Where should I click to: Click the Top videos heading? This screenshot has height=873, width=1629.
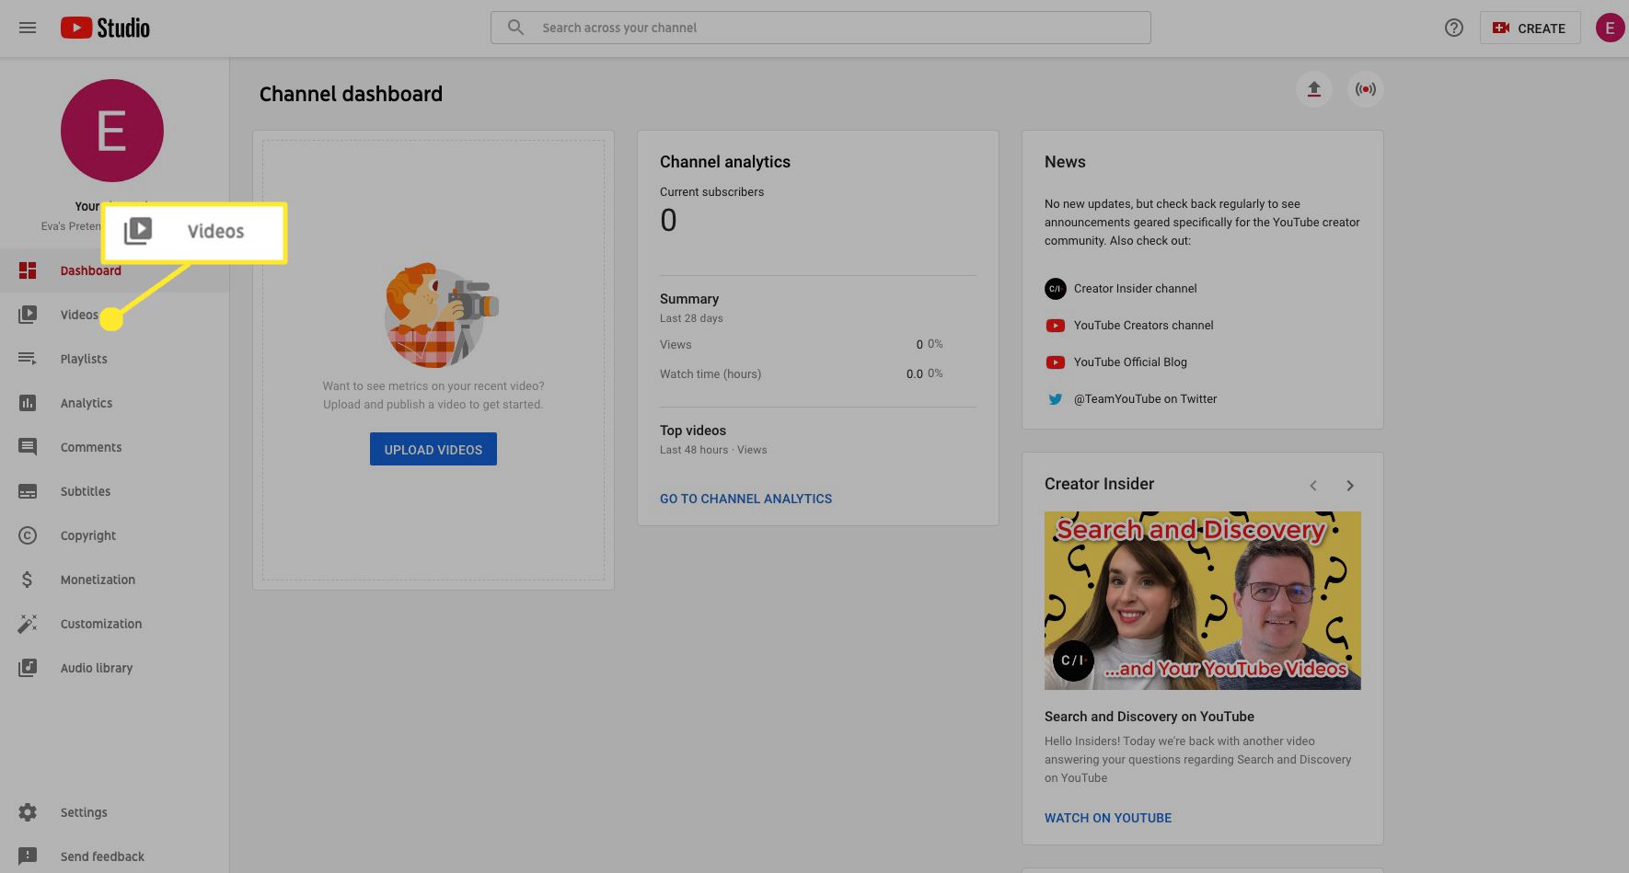[x=693, y=431]
